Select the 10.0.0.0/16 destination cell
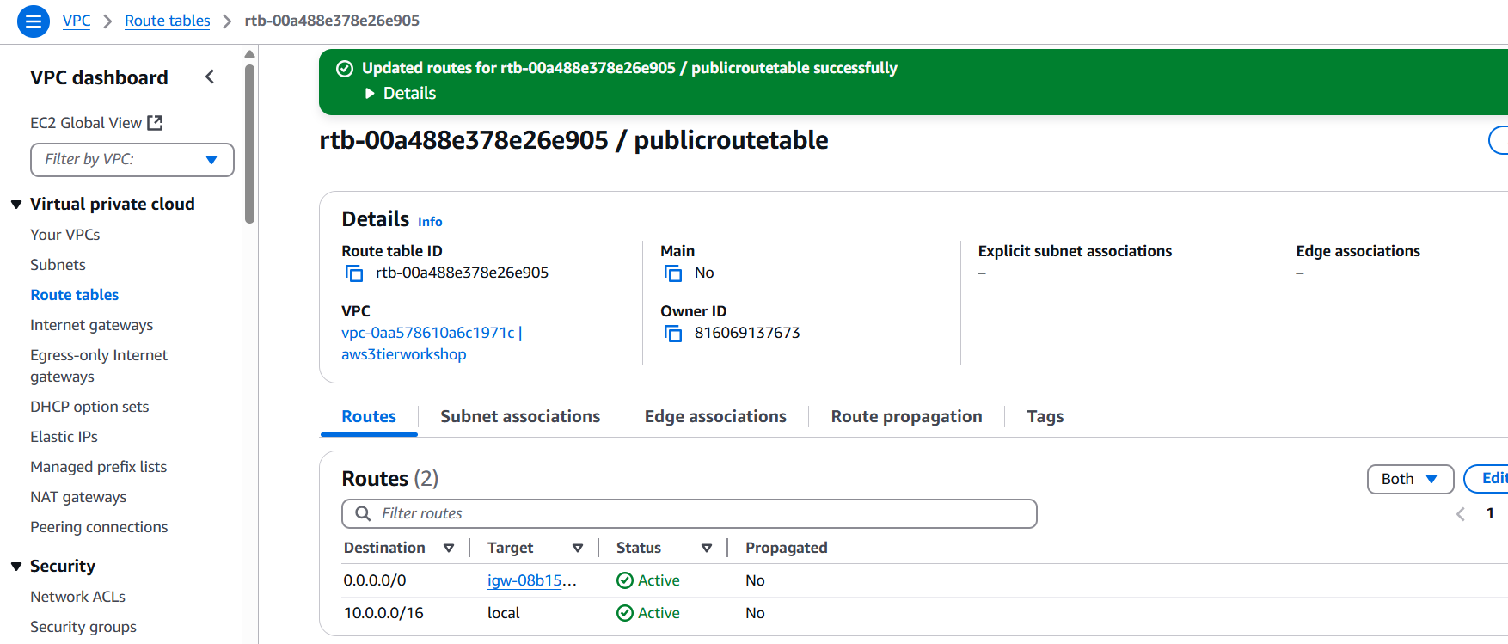1508x644 pixels. 383,613
